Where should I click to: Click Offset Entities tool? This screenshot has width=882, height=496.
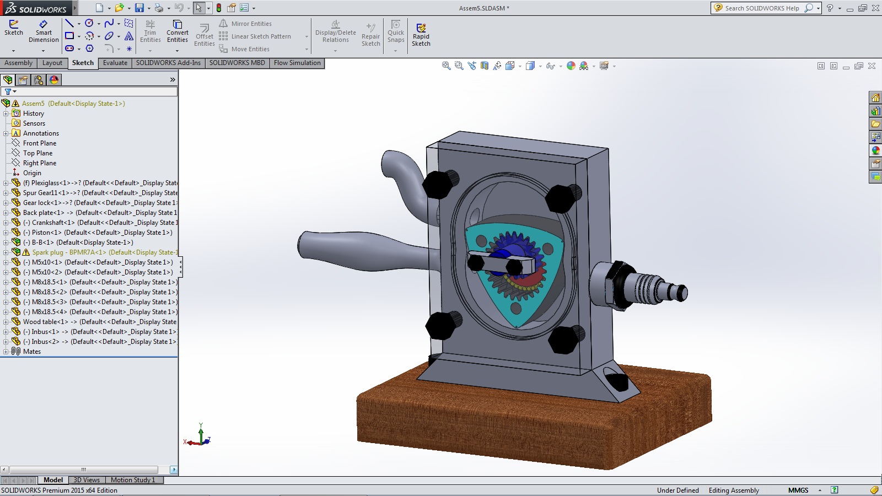(205, 35)
